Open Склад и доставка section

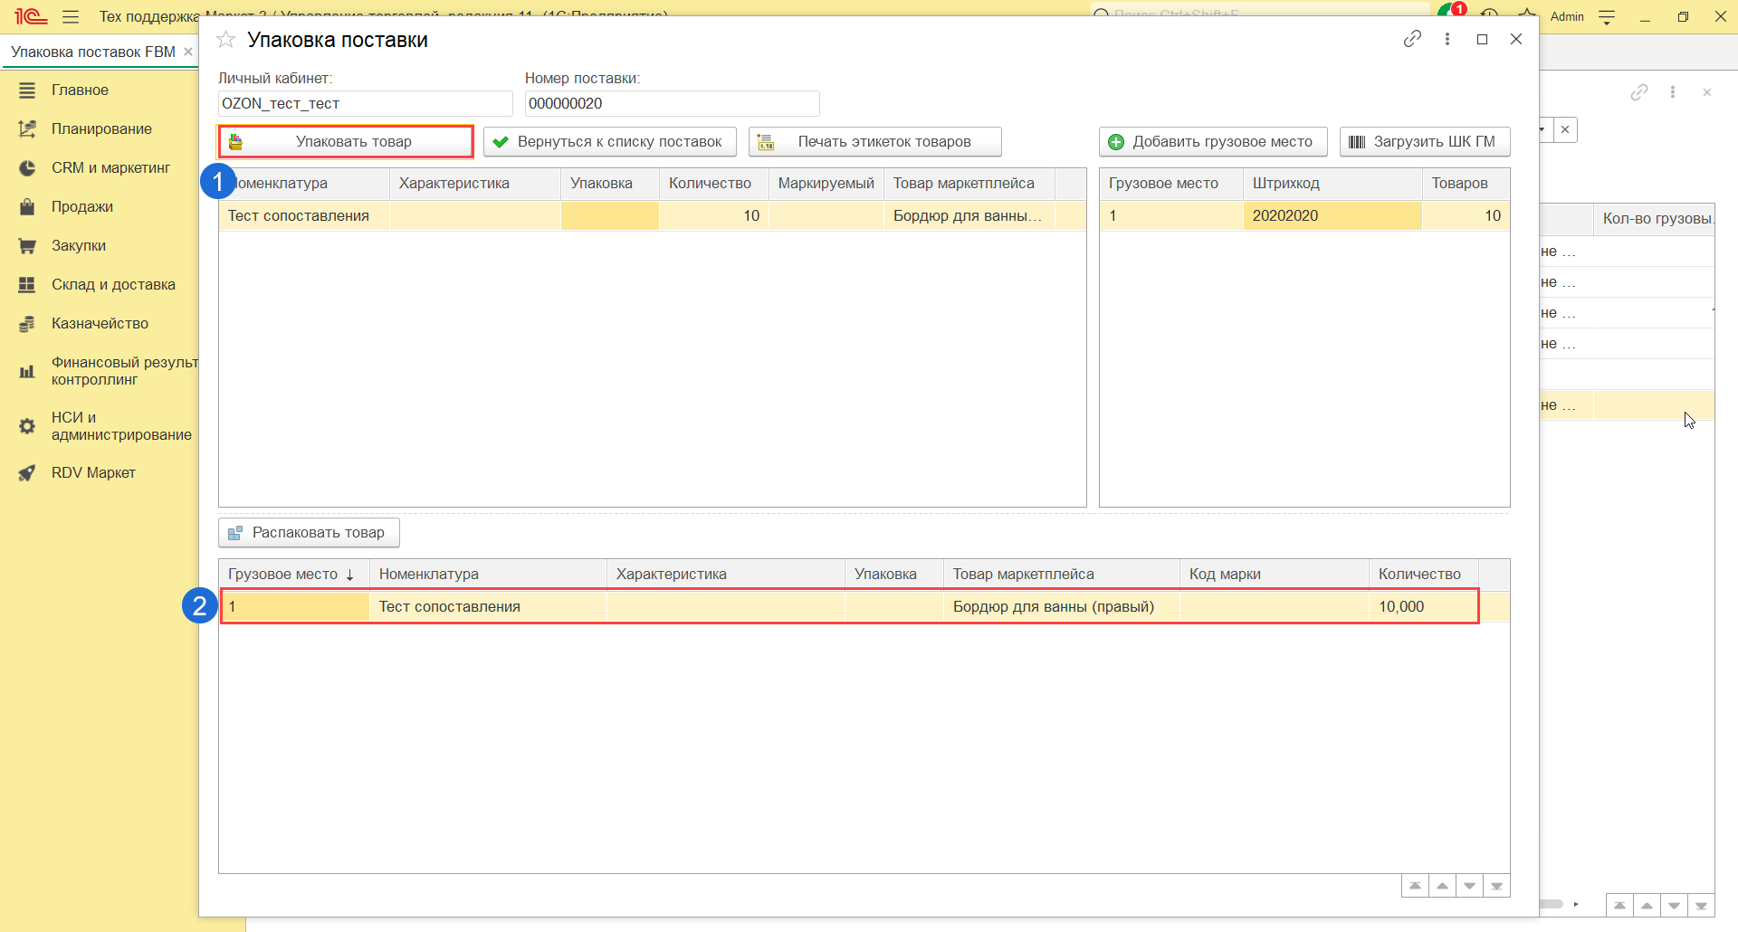click(113, 284)
